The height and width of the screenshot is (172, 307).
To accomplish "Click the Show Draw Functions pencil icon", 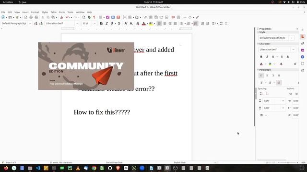I will point(197,17).
